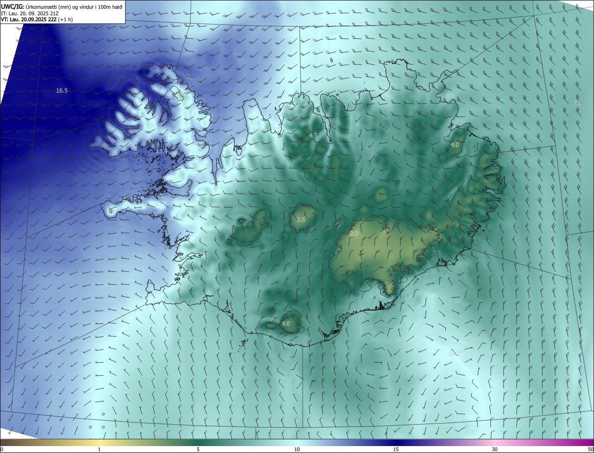Screen dimensions: 594x453
Task: Click the 10.1 value label over the sea
Action: coord(453,353)
